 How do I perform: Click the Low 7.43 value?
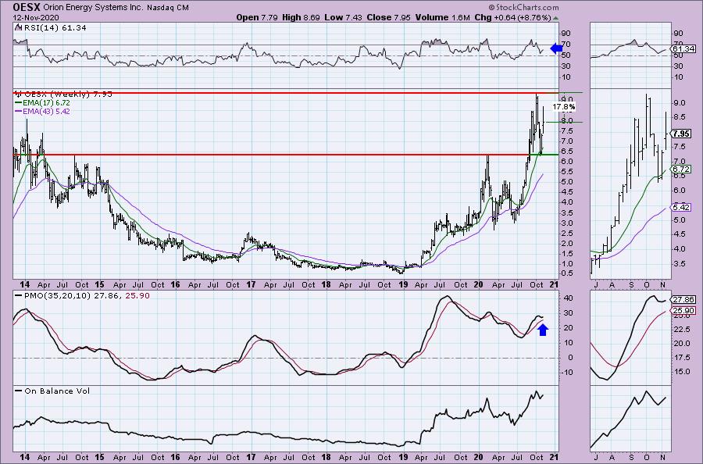343,17
